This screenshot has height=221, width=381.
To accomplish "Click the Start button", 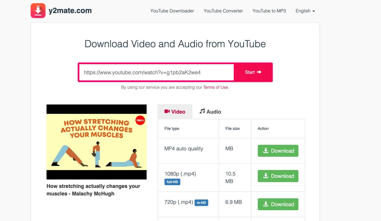I will tap(253, 72).
